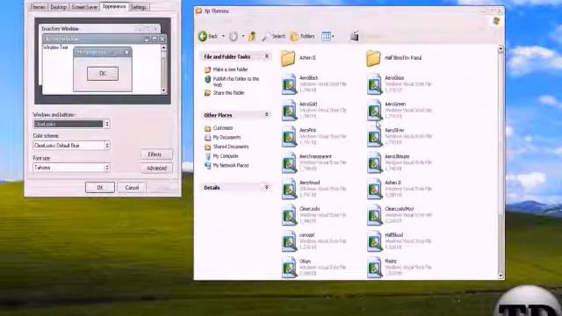Viewport: 562px width, 316px height.
Task: Click the Inactive Window preview title bar
Action: [x=100, y=29]
